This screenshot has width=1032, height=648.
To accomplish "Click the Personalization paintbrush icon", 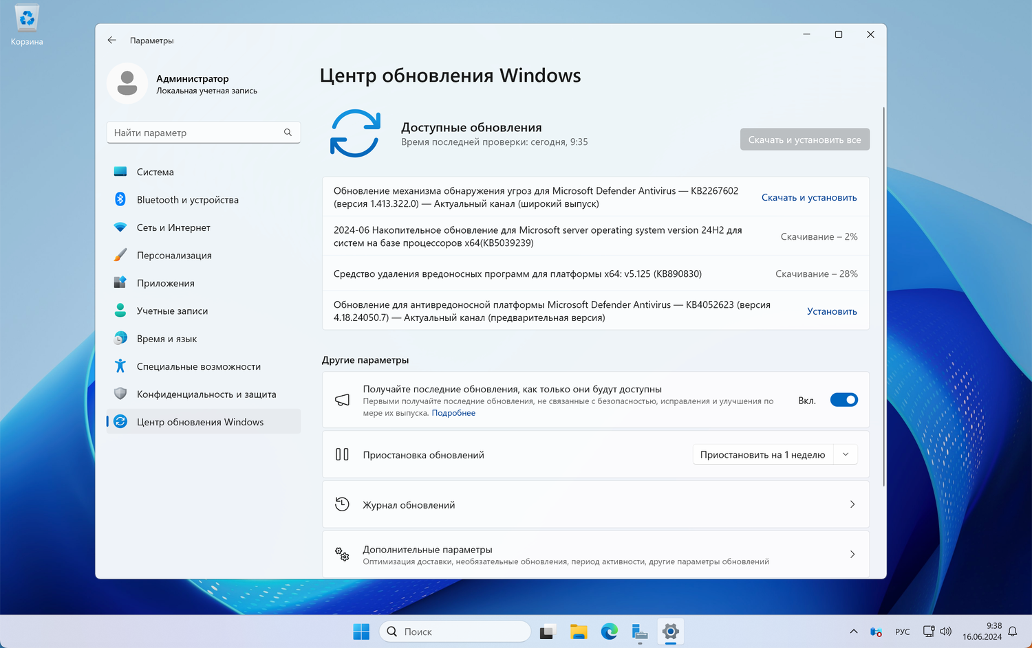I will pos(120,255).
